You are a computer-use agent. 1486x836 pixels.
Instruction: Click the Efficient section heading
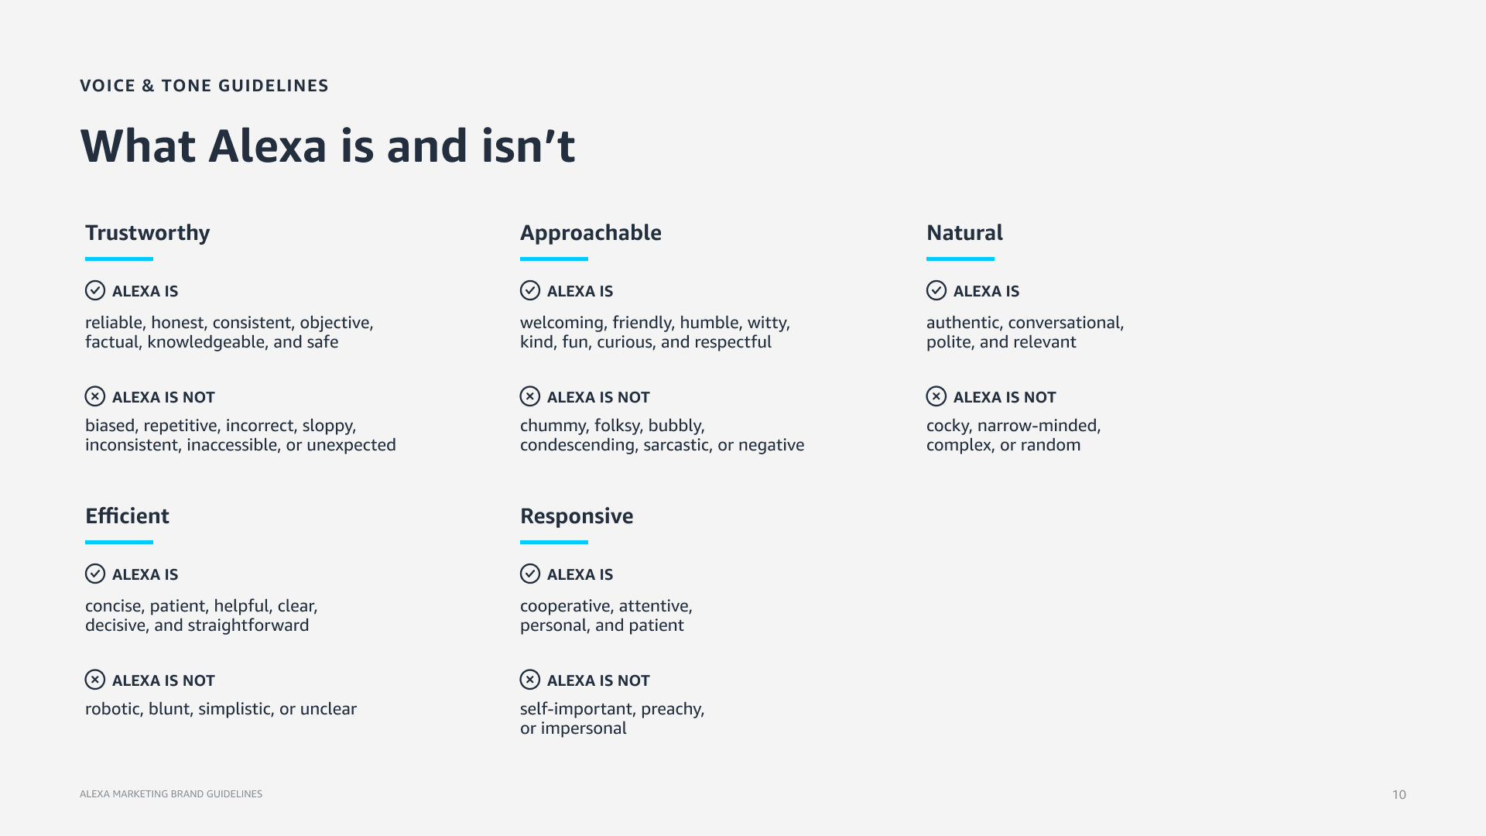click(x=127, y=516)
